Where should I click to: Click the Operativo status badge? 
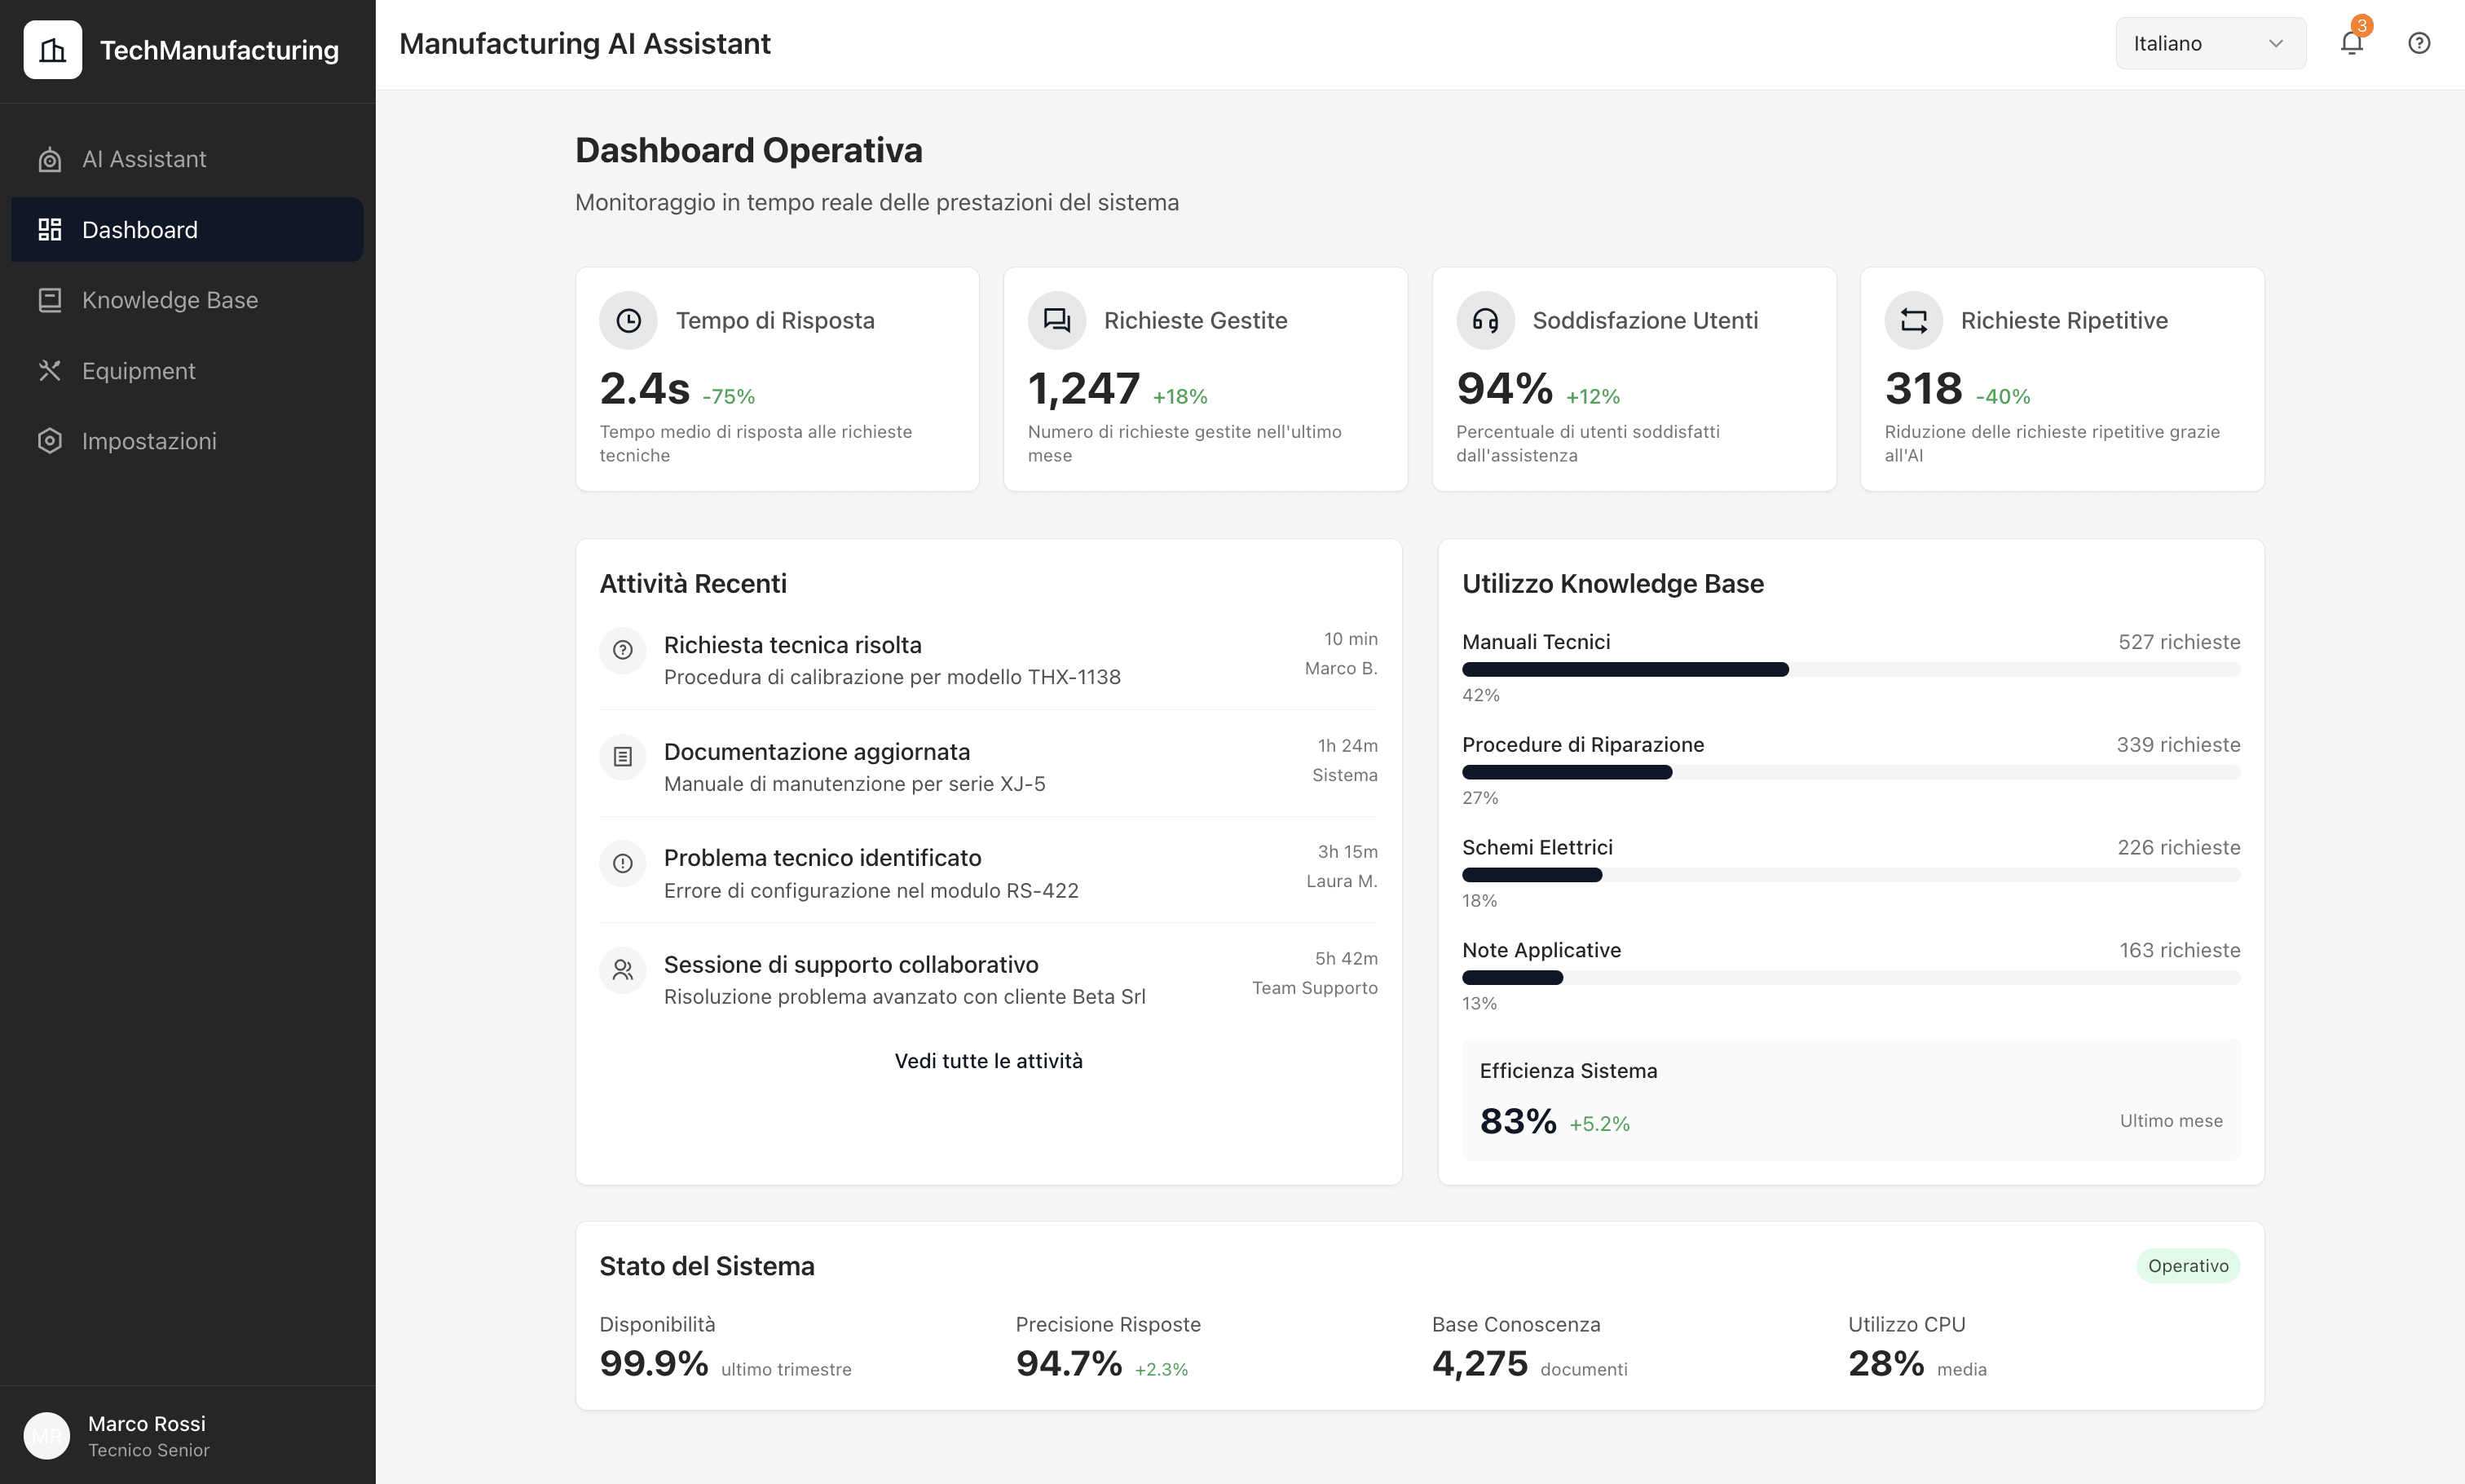(x=2188, y=1266)
